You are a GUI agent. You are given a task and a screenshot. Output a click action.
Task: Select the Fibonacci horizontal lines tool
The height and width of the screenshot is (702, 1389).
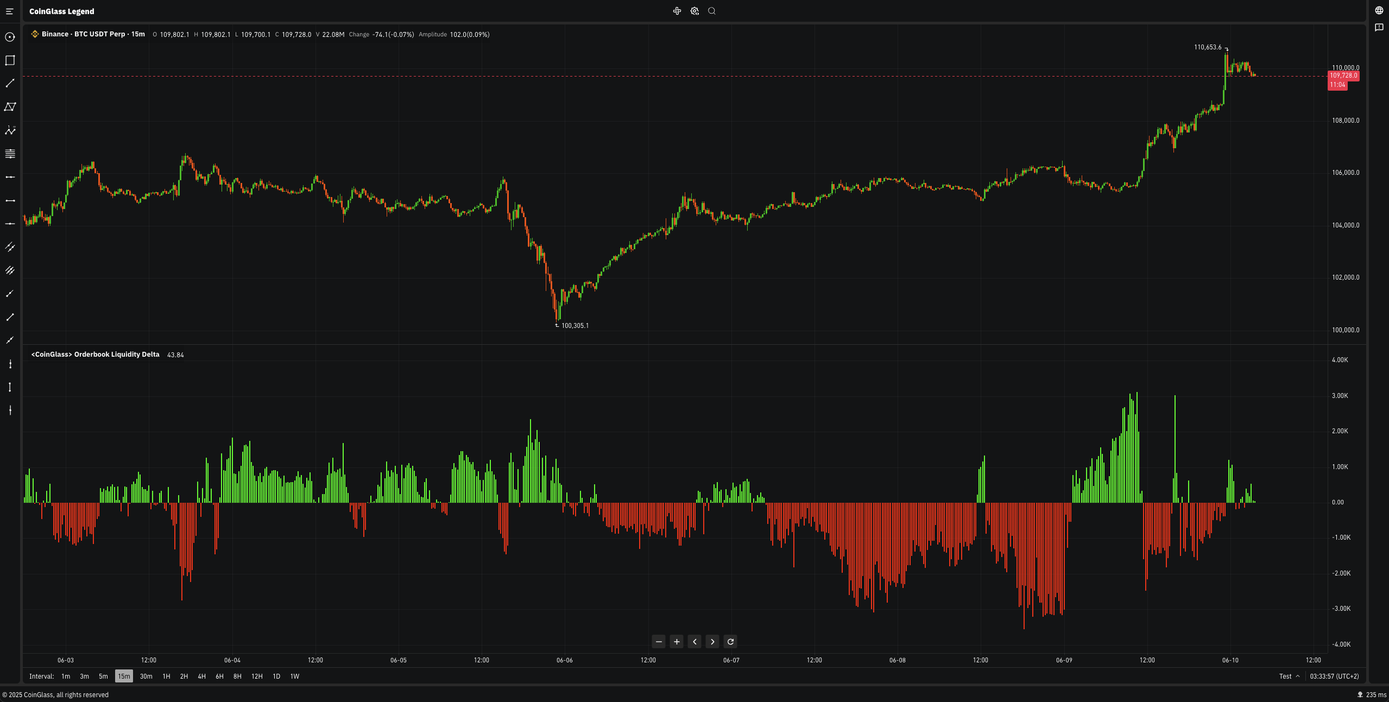point(10,154)
